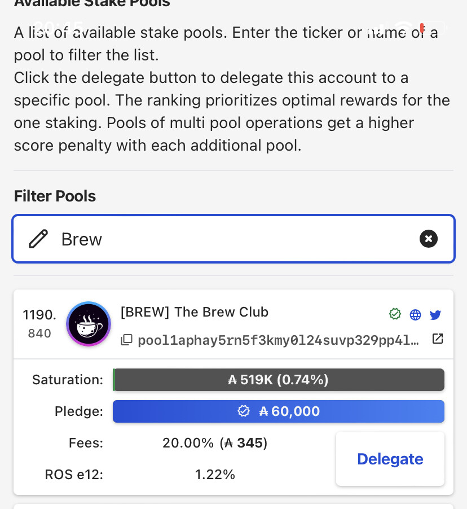Click the pool1aphay5rn5f3kmy pool address text
This screenshot has height=509, width=467.
pos(279,340)
